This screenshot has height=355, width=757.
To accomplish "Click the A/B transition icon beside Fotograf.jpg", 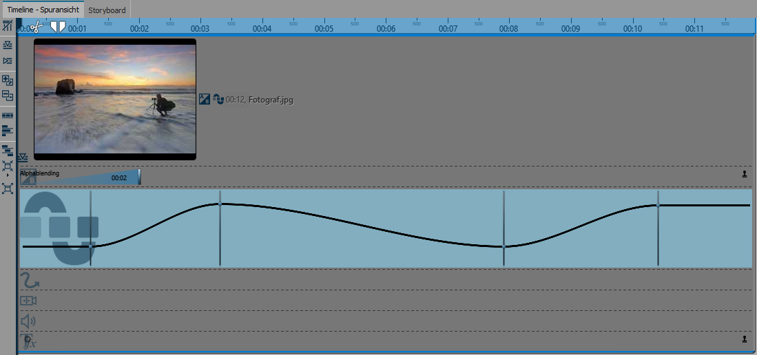I will tap(205, 99).
